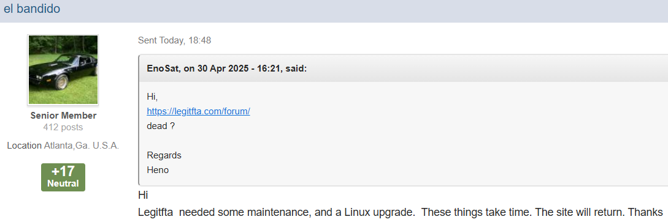668x222 pixels.
Task: Click the 'Hi' greeting below the quote box
Action: pyautogui.click(x=143, y=195)
